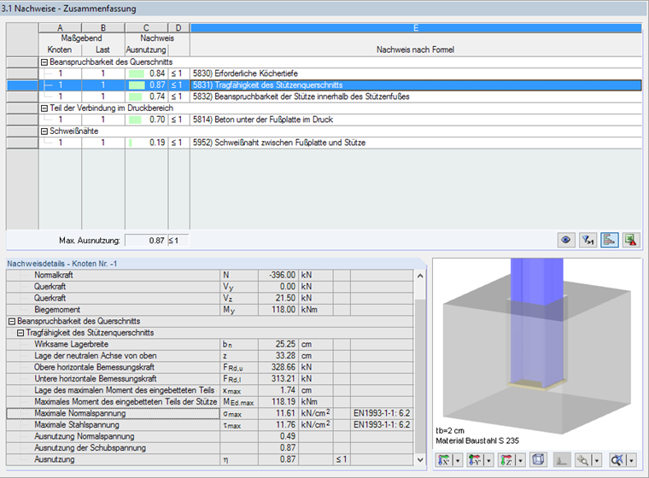
Task: Click utilization bar for 0.74 row
Action: (x=135, y=96)
